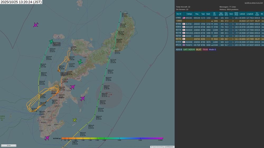The image size is (264, 148).
Task: Select the JA808A registration cell
Action: click(197, 30)
